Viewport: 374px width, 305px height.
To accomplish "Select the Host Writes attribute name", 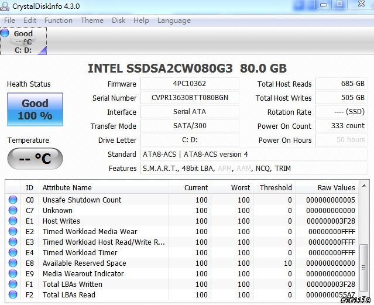I will pos(61,221).
